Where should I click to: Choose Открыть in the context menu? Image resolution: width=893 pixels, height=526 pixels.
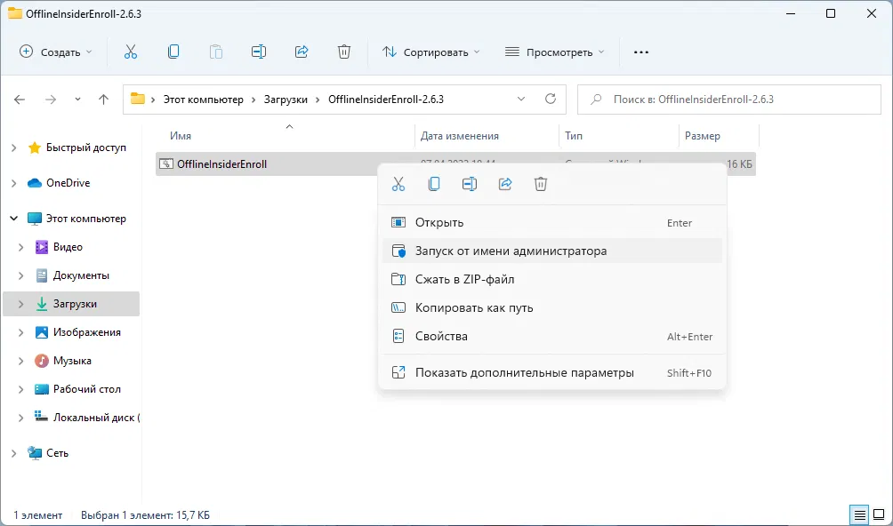(x=552, y=222)
